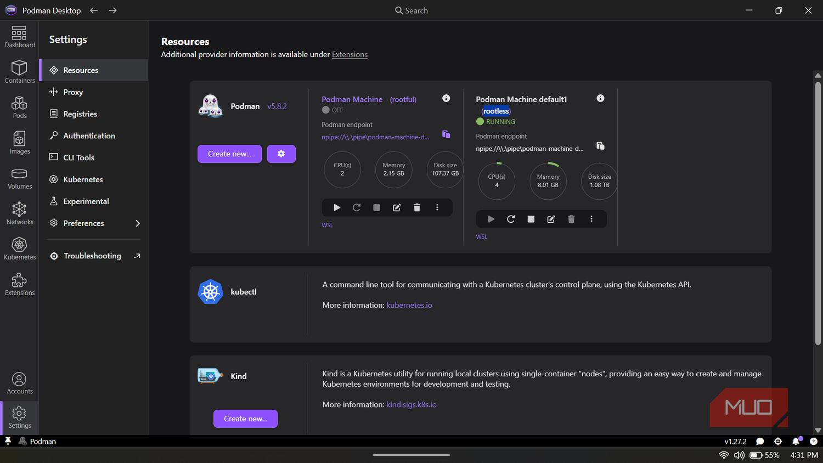Open the feedback chat icon
The image size is (823, 463).
click(760, 441)
